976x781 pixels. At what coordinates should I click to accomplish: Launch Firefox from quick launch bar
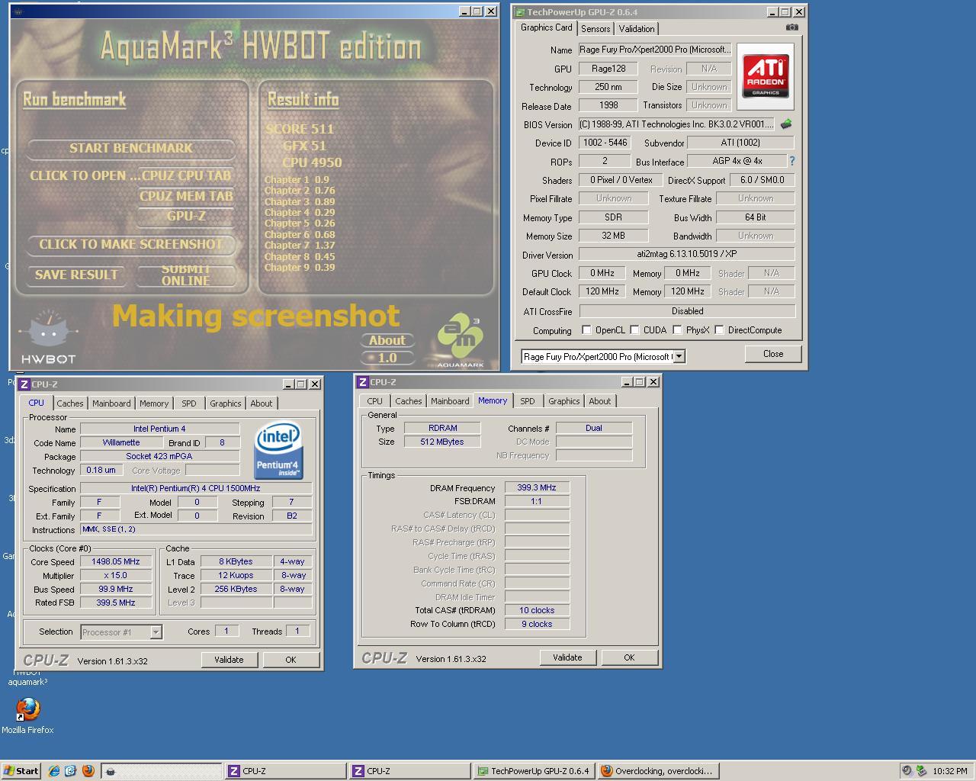pos(88,771)
